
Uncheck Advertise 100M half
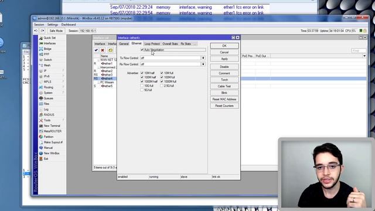tap(142, 77)
